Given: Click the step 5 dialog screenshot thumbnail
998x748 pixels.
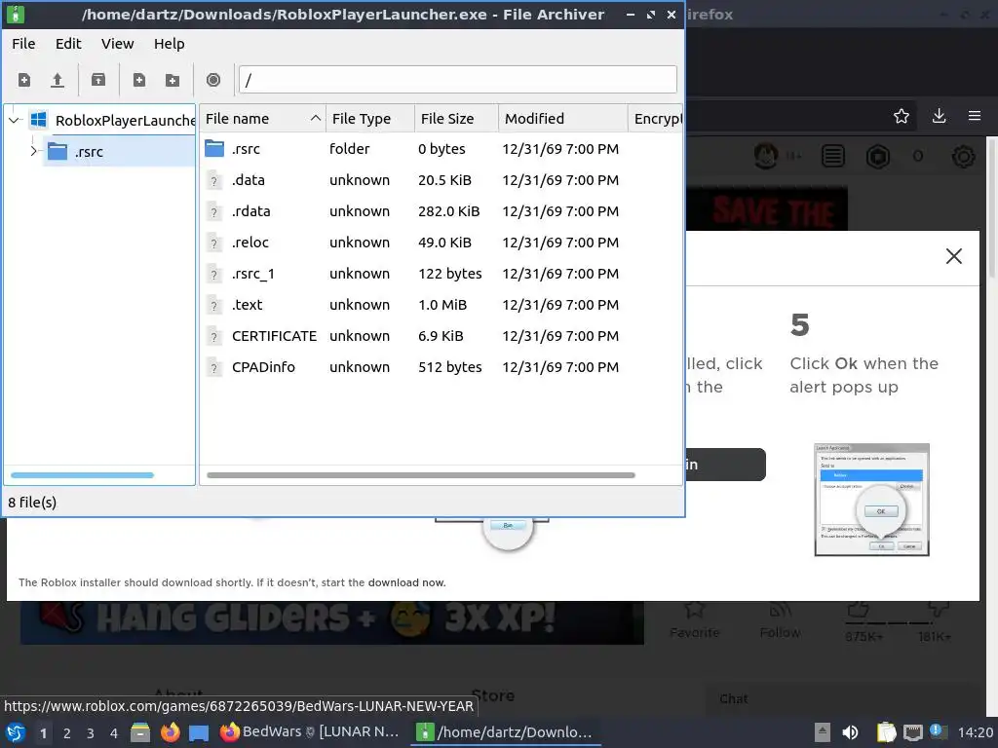Looking at the screenshot, I should (871, 500).
